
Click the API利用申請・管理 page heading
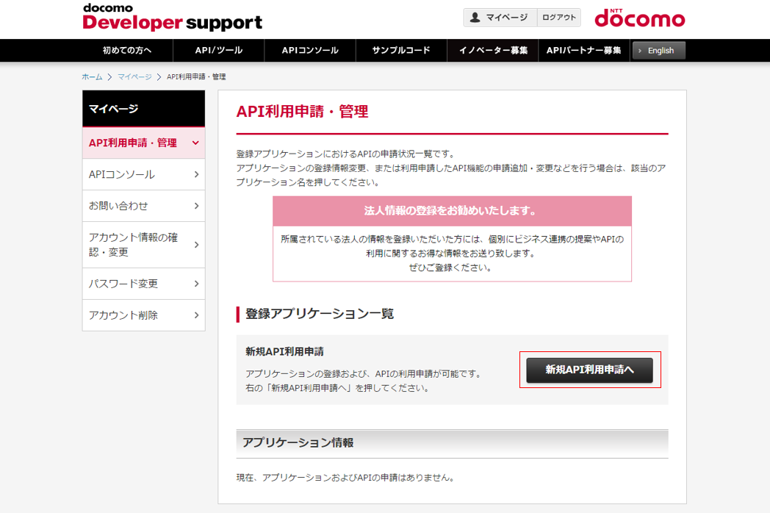pos(302,112)
